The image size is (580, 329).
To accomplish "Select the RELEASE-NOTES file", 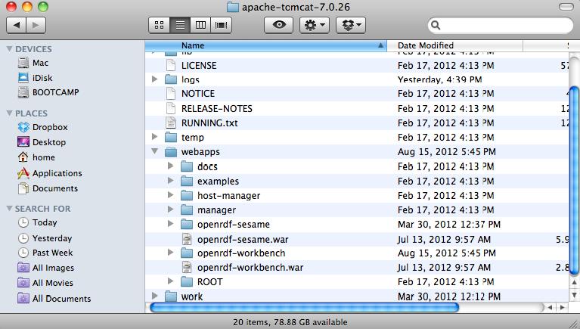I will pyautogui.click(x=217, y=108).
